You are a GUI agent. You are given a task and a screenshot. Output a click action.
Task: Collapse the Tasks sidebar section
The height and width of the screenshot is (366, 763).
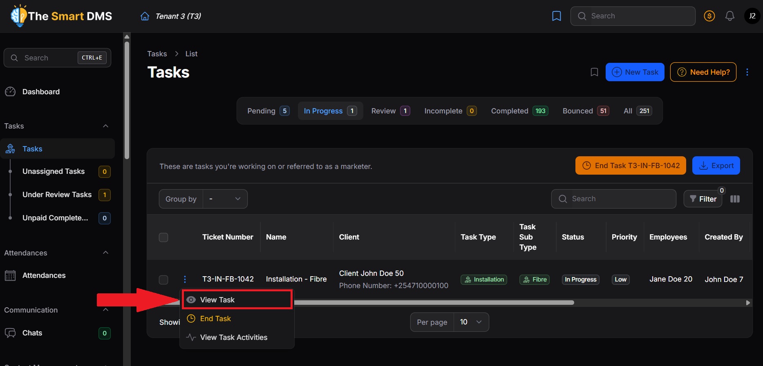(x=105, y=126)
